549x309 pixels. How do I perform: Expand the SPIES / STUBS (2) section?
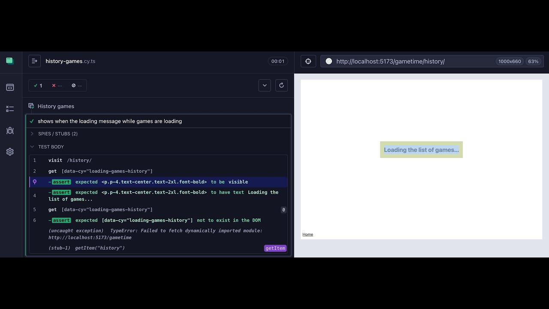coord(57,134)
